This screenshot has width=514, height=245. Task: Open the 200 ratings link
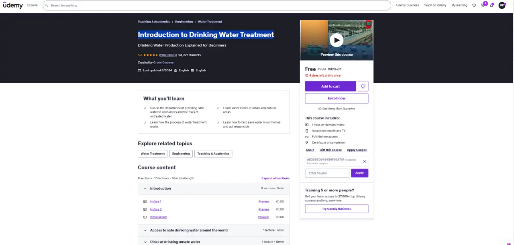coord(168,55)
